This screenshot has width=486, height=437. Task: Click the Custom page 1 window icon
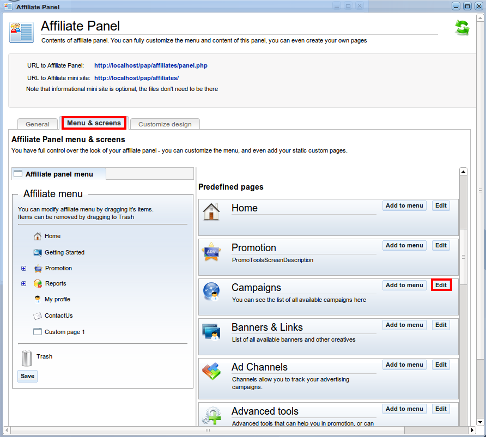click(38, 332)
